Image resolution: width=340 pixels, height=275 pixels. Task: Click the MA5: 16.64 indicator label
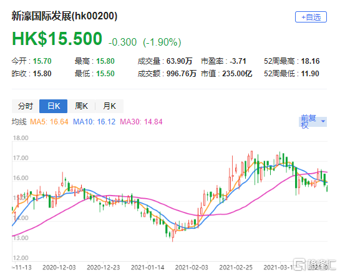49,122
